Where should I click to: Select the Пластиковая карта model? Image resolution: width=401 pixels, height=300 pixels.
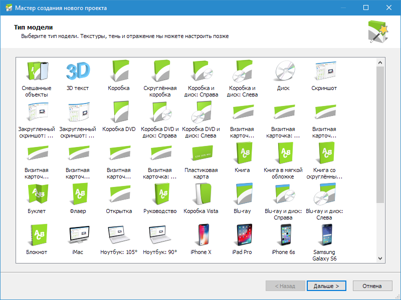(x=201, y=153)
